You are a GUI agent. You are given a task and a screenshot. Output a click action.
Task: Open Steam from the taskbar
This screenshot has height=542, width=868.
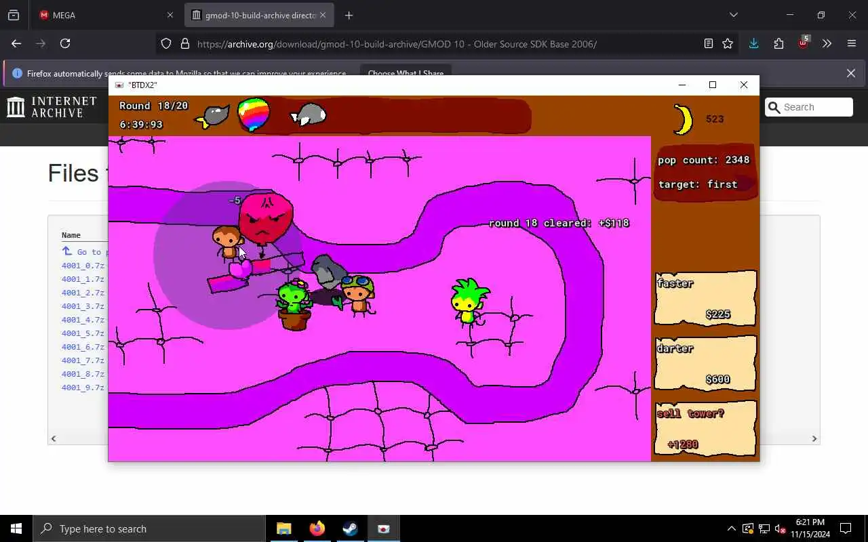click(x=350, y=528)
